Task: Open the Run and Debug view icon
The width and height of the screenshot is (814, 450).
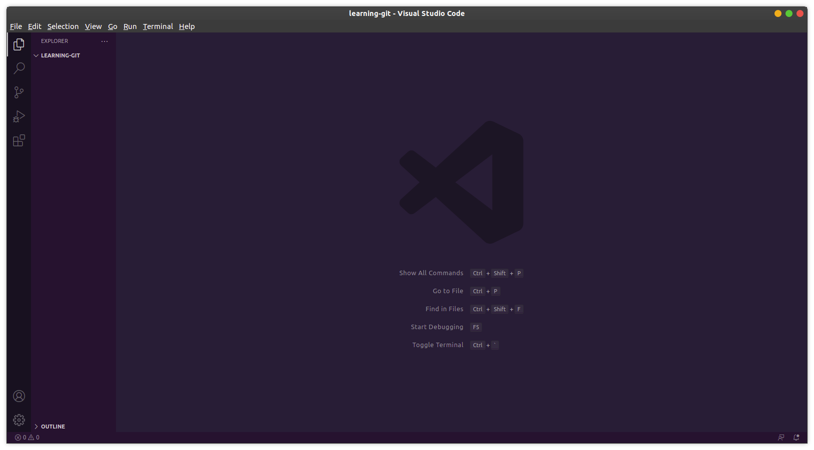Action: 19,116
